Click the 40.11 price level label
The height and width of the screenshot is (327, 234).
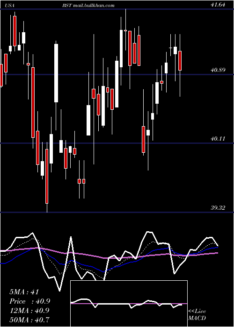tap(218, 139)
